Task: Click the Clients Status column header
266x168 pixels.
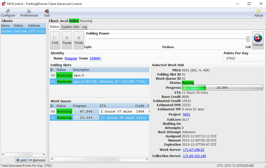Action: pos(20,26)
